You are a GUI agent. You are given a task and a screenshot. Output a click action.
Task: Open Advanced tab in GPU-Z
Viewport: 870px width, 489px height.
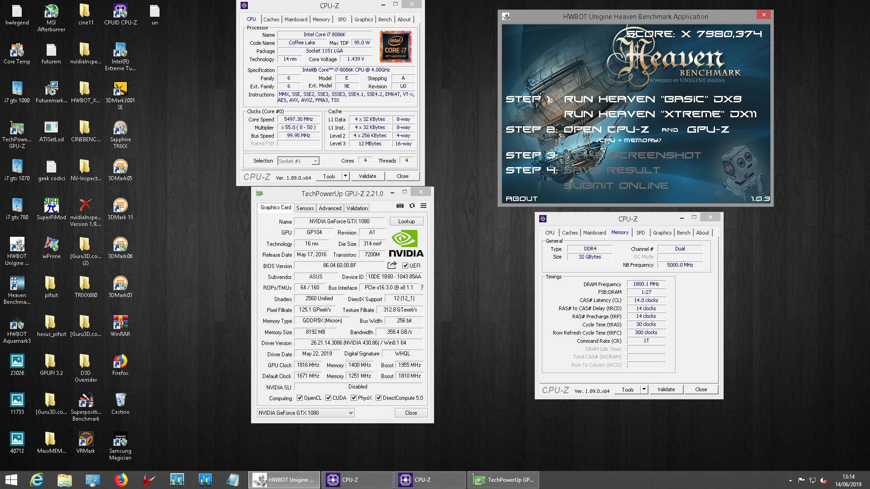[x=330, y=208]
